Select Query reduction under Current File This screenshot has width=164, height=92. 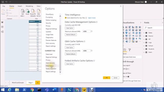click(x=51, y=69)
